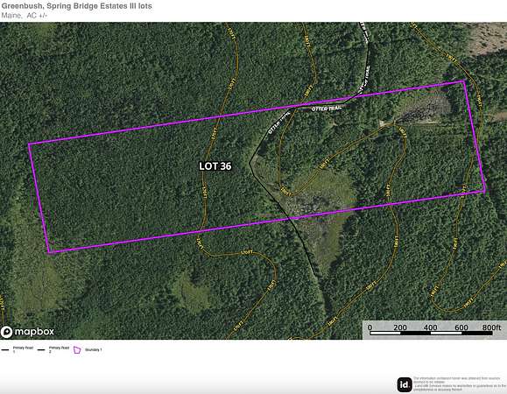The width and height of the screenshot is (507, 394).
Task: Click the disclaimer text beside id. logo
Action: tap(460, 383)
